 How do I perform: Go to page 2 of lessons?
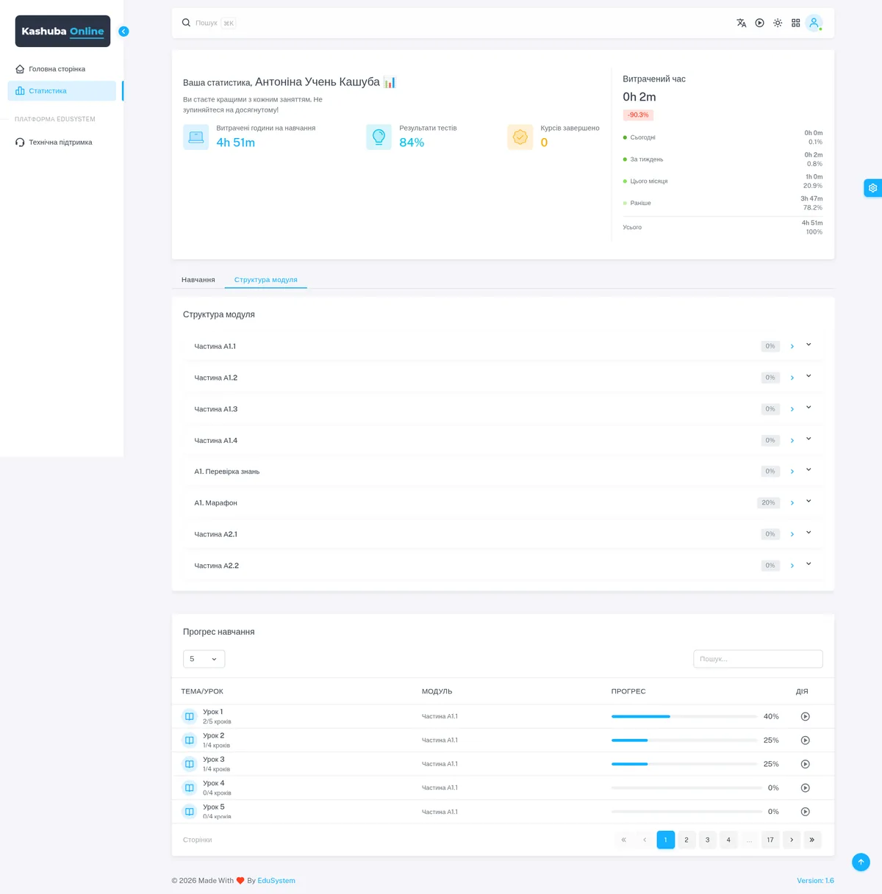coord(686,840)
